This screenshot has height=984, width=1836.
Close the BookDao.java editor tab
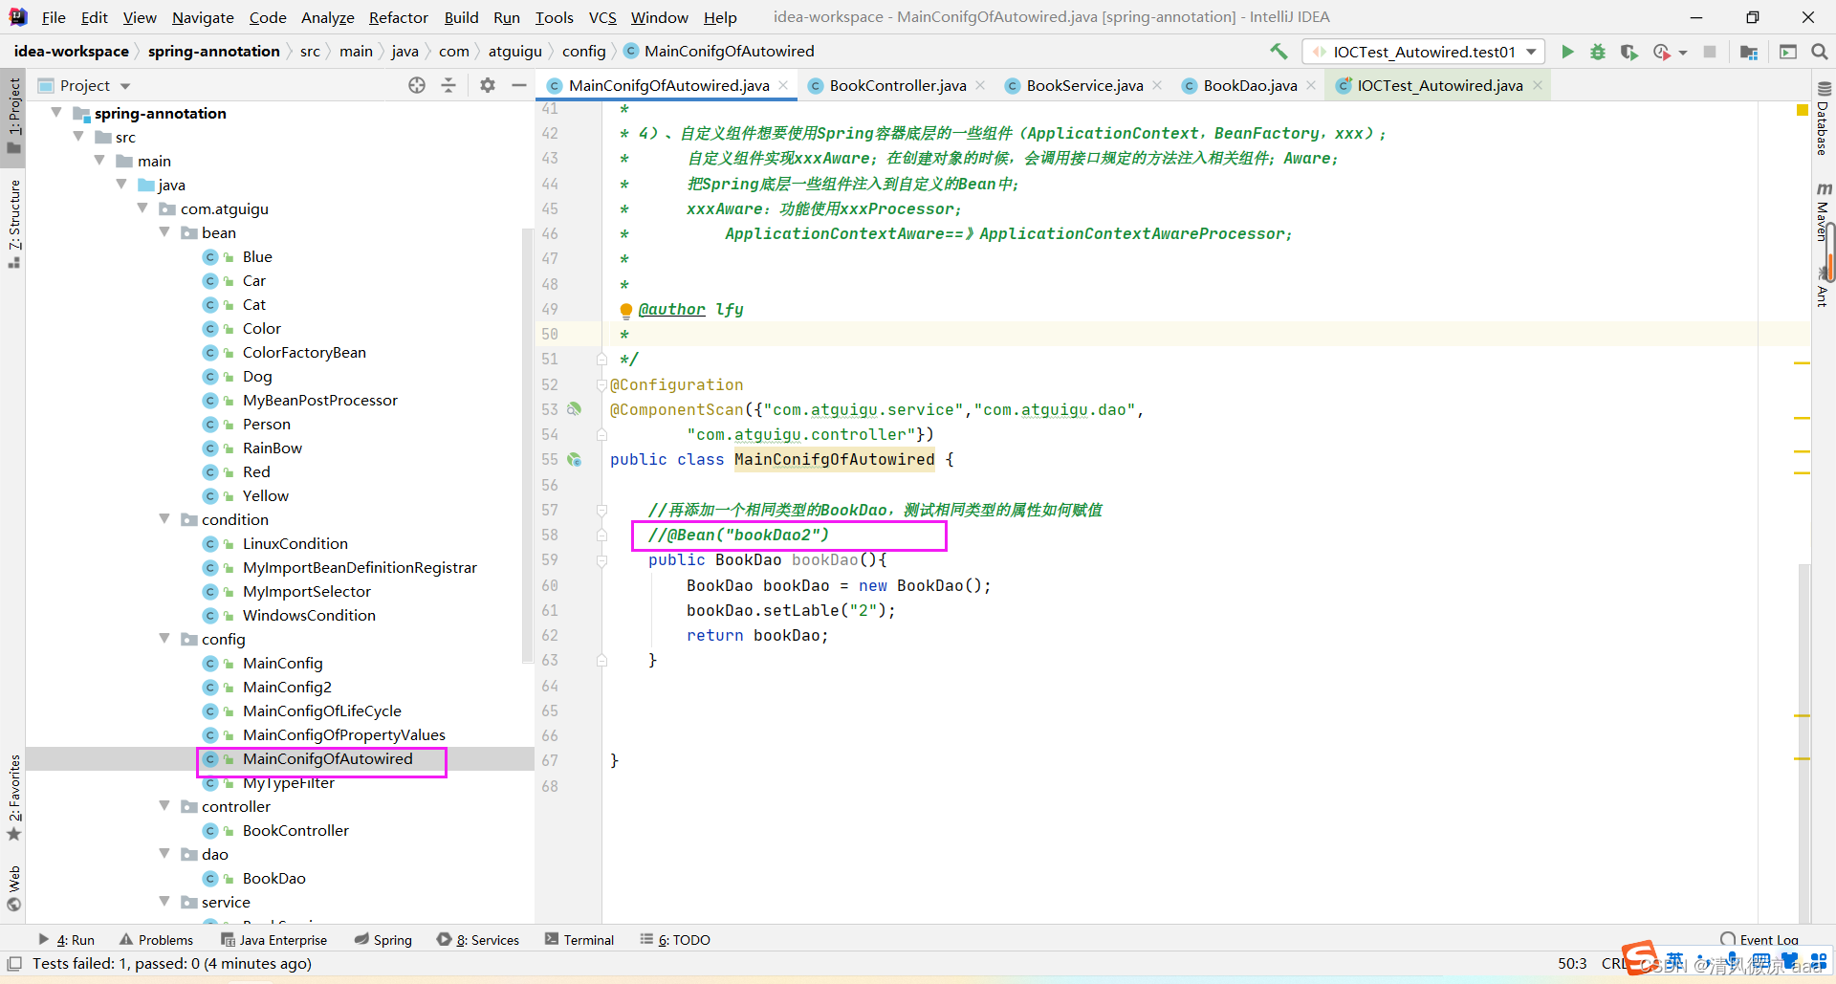[1311, 85]
